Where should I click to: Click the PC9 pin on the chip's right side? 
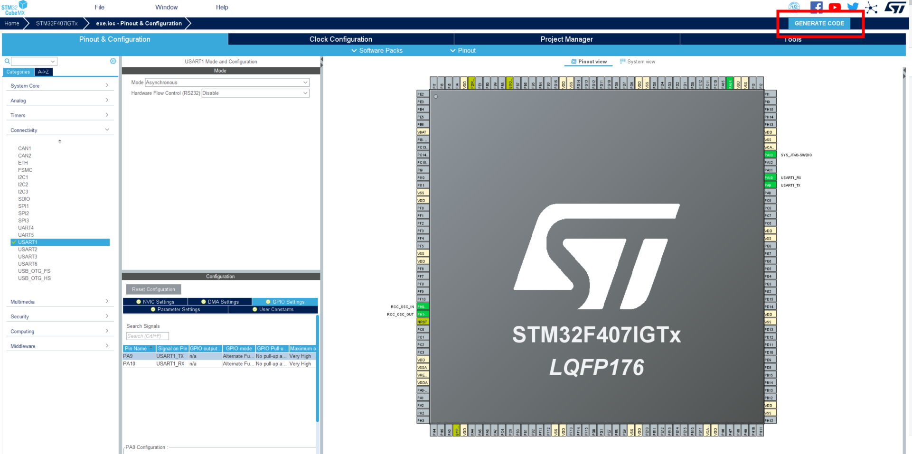click(x=770, y=200)
